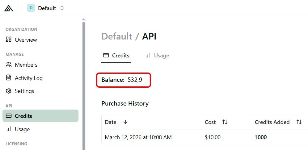
Task: Open Members in the sidebar
Action: [x=26, y=65]
